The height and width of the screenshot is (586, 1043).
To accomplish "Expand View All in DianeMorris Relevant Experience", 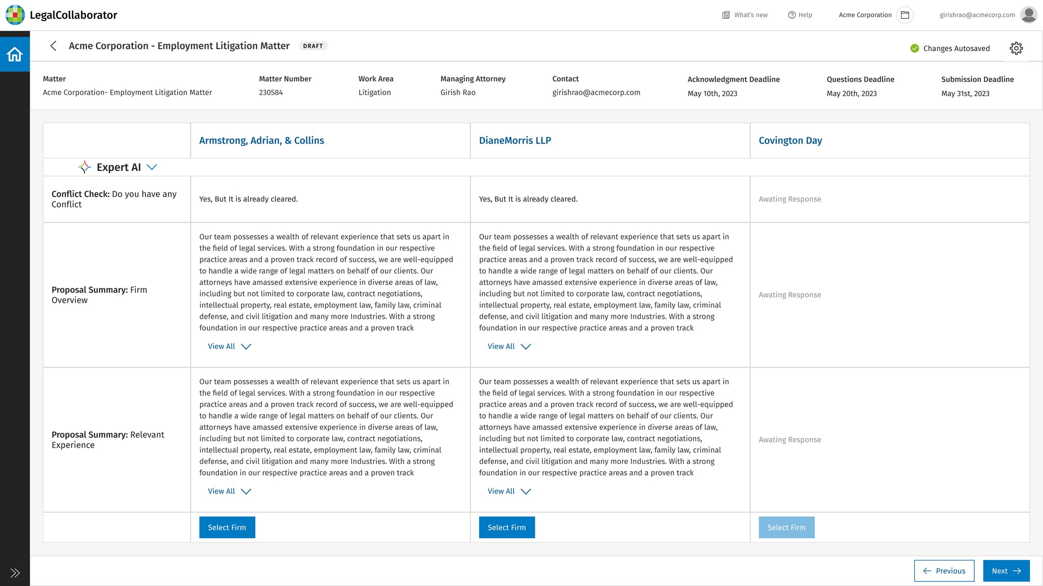I will point(509,491).
